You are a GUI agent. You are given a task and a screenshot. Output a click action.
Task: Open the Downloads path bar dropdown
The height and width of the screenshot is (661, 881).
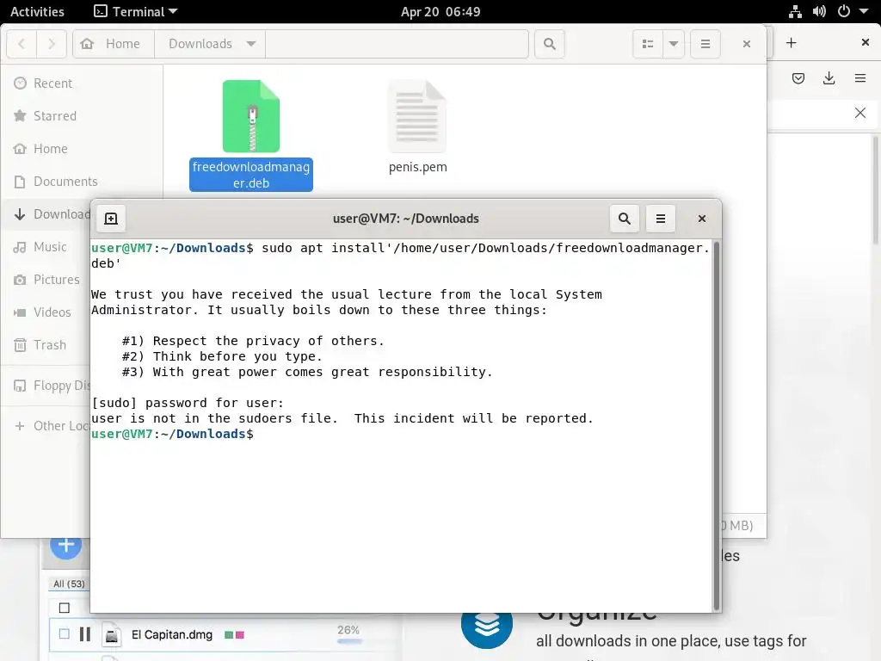251,44
